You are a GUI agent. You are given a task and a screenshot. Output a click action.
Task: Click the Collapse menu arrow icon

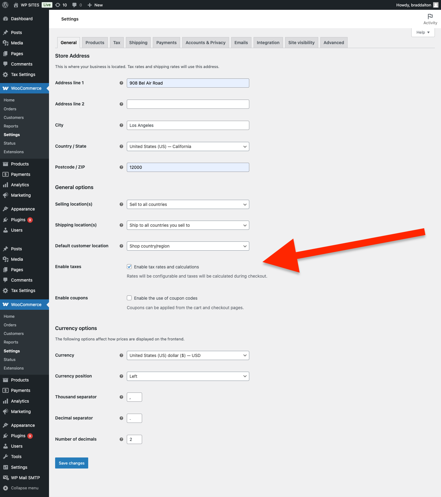click(6, 488)
